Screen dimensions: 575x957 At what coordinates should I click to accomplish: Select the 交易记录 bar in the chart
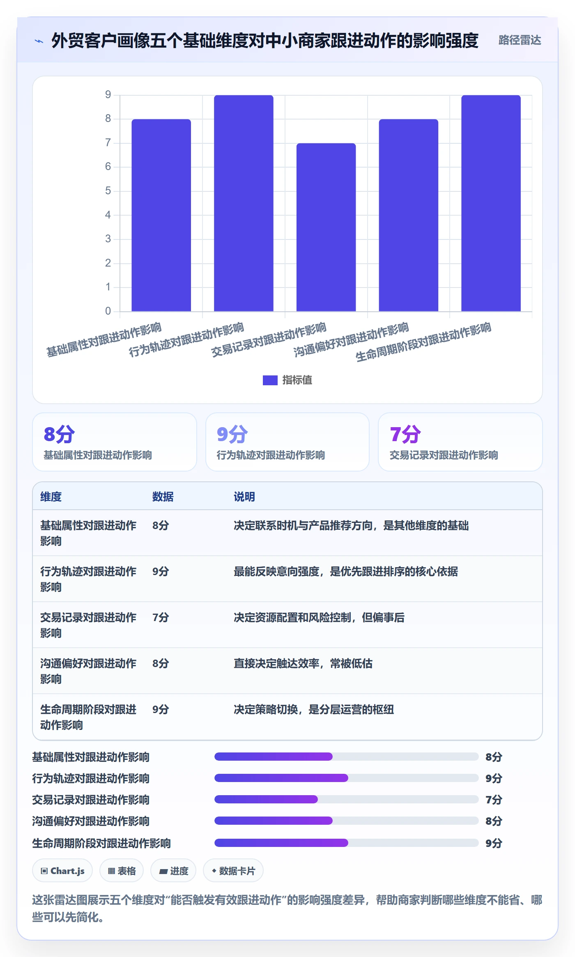(x=326, y=227)
